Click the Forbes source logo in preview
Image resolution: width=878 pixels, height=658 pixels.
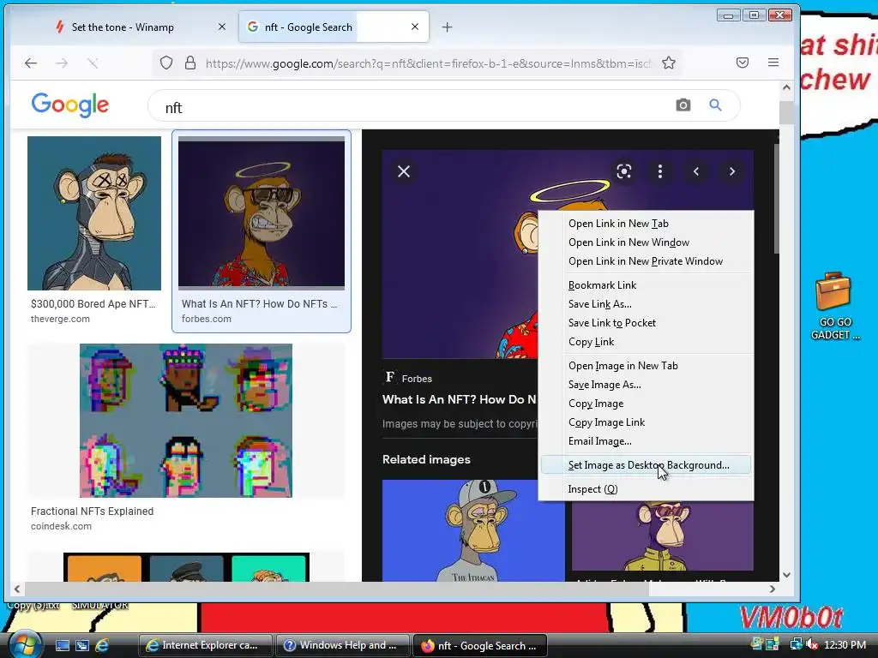pyautogui.click(x=390, y=377)
